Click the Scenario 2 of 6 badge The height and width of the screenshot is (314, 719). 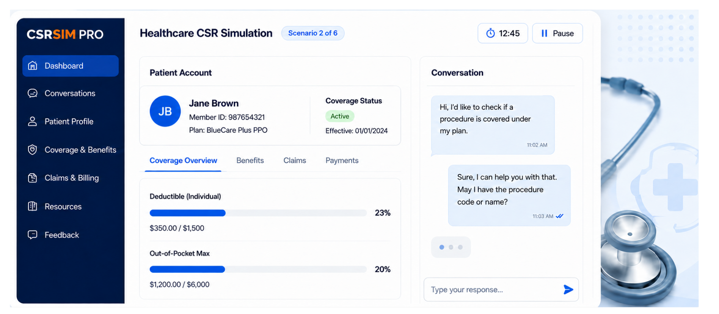coord(313,33)
